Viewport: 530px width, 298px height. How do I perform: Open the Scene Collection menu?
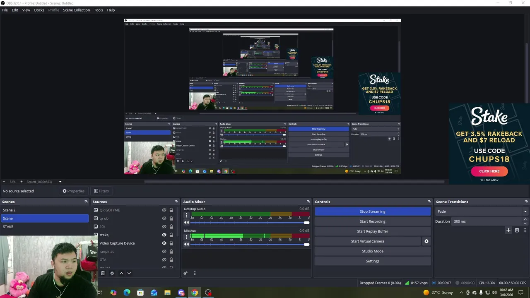[x=77, y=10]
